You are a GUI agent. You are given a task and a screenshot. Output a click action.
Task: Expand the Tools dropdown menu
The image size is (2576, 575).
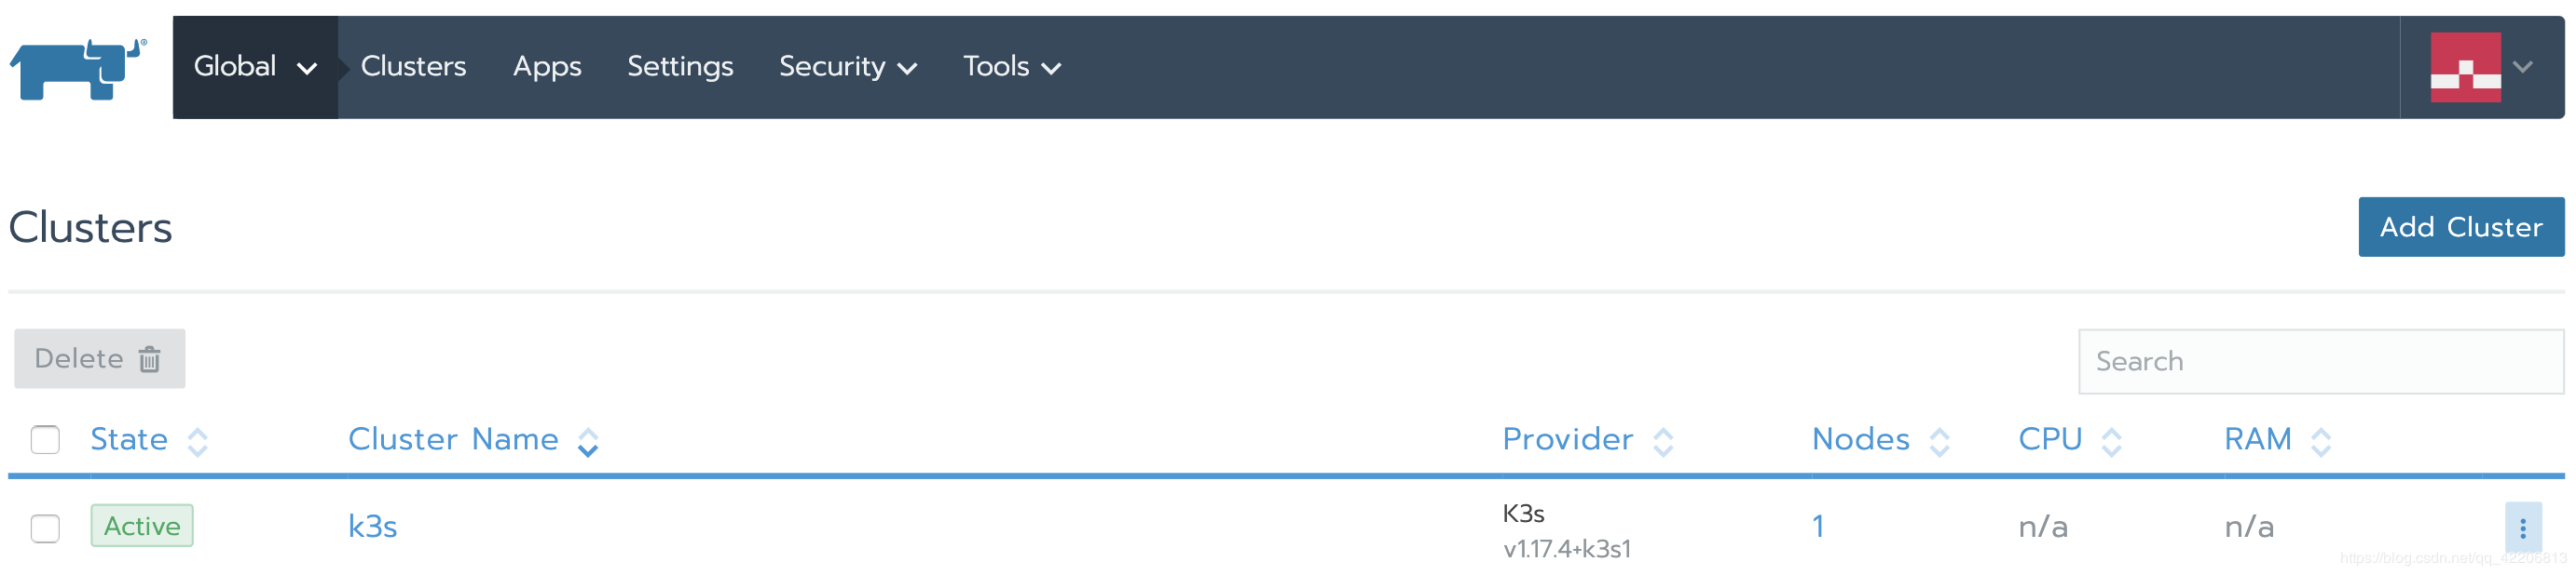[x=1012, y=67]
